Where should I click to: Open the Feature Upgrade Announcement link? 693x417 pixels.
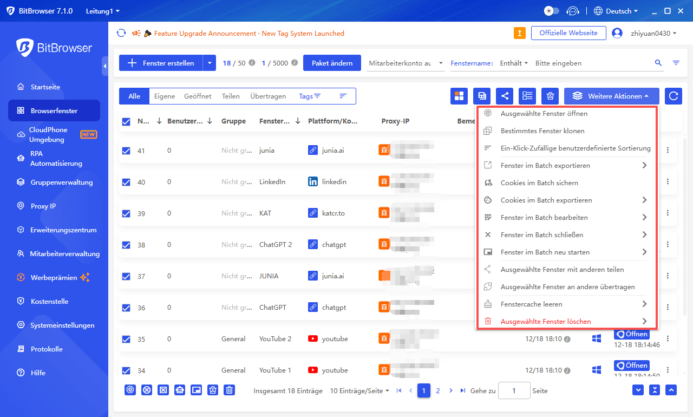(x=249, y=33)
